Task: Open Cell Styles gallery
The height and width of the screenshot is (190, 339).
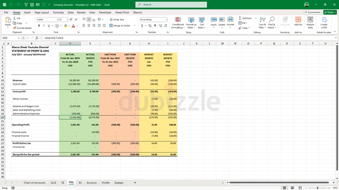Action: (202, 23)
